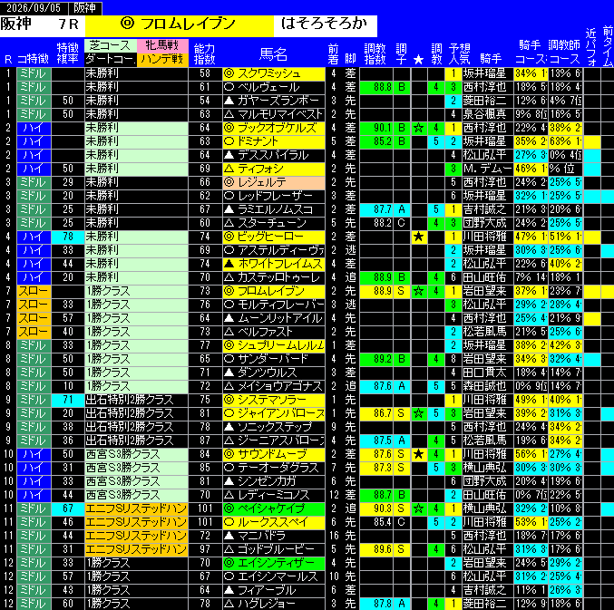Select horse サンダーバード
This screenshot has width=614, height=610.
(x=274, y=359)
